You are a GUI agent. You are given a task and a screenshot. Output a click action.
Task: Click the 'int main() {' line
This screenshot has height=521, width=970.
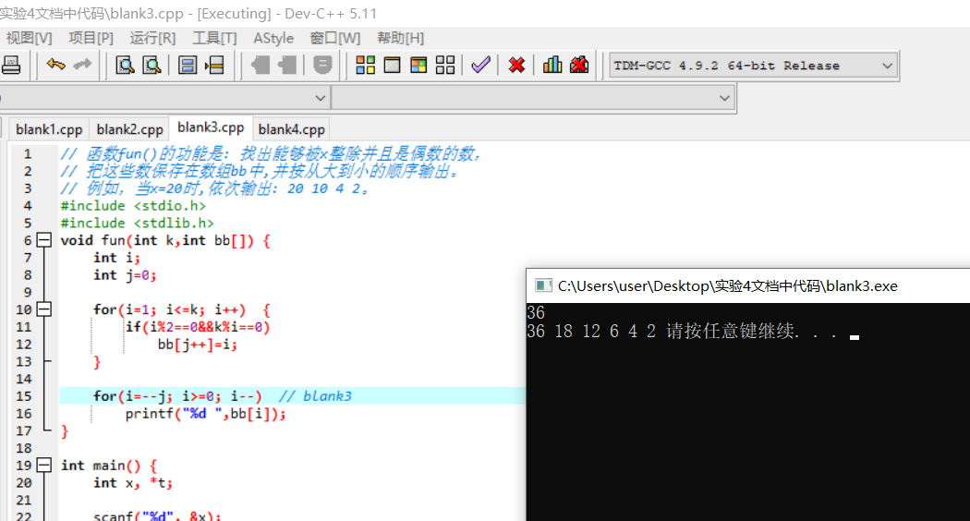109,466
